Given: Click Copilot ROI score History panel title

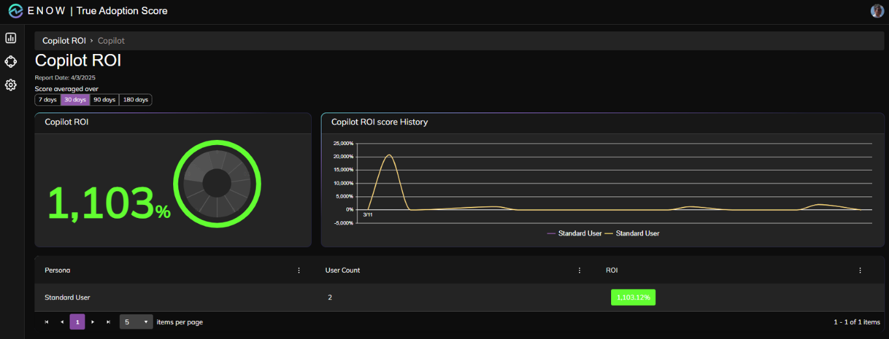Looking at the screenshot, I should [x=379, y=122].
